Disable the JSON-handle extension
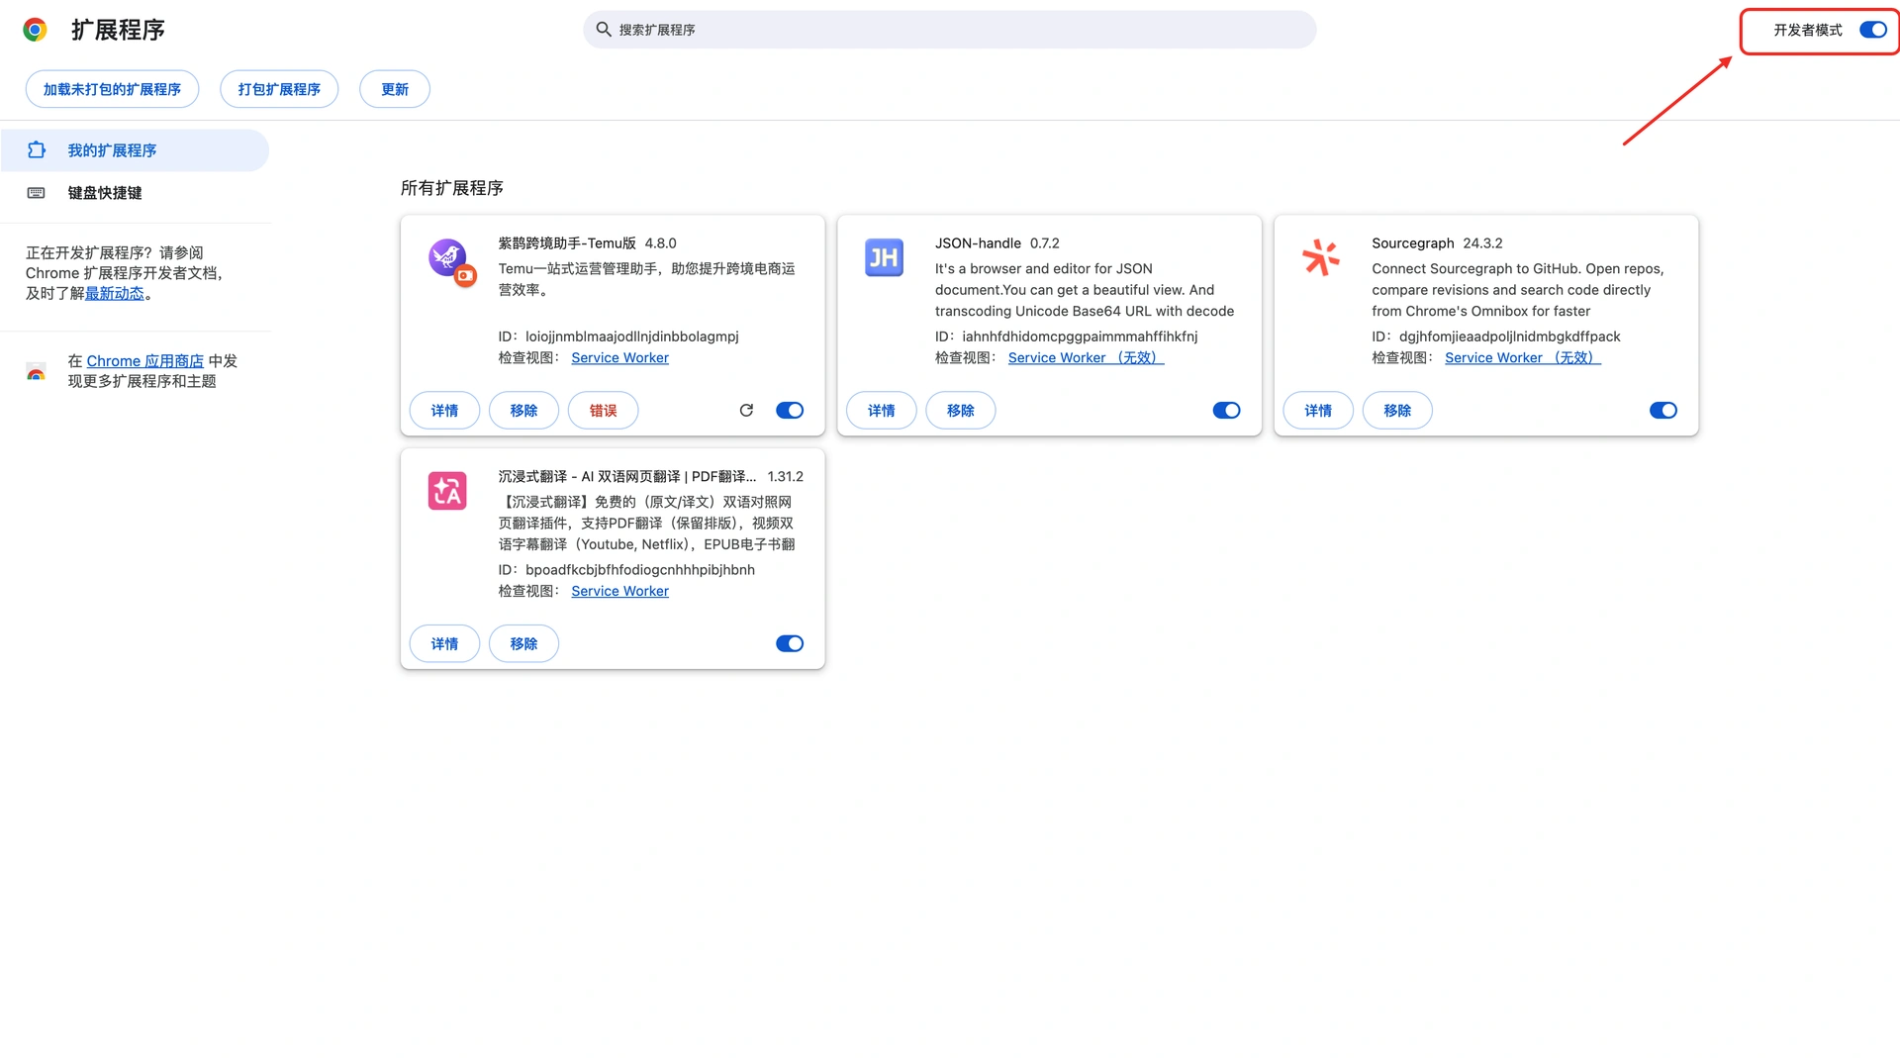The height and width of the screenshot is (1058, 1900). [x=1227, y=411]
